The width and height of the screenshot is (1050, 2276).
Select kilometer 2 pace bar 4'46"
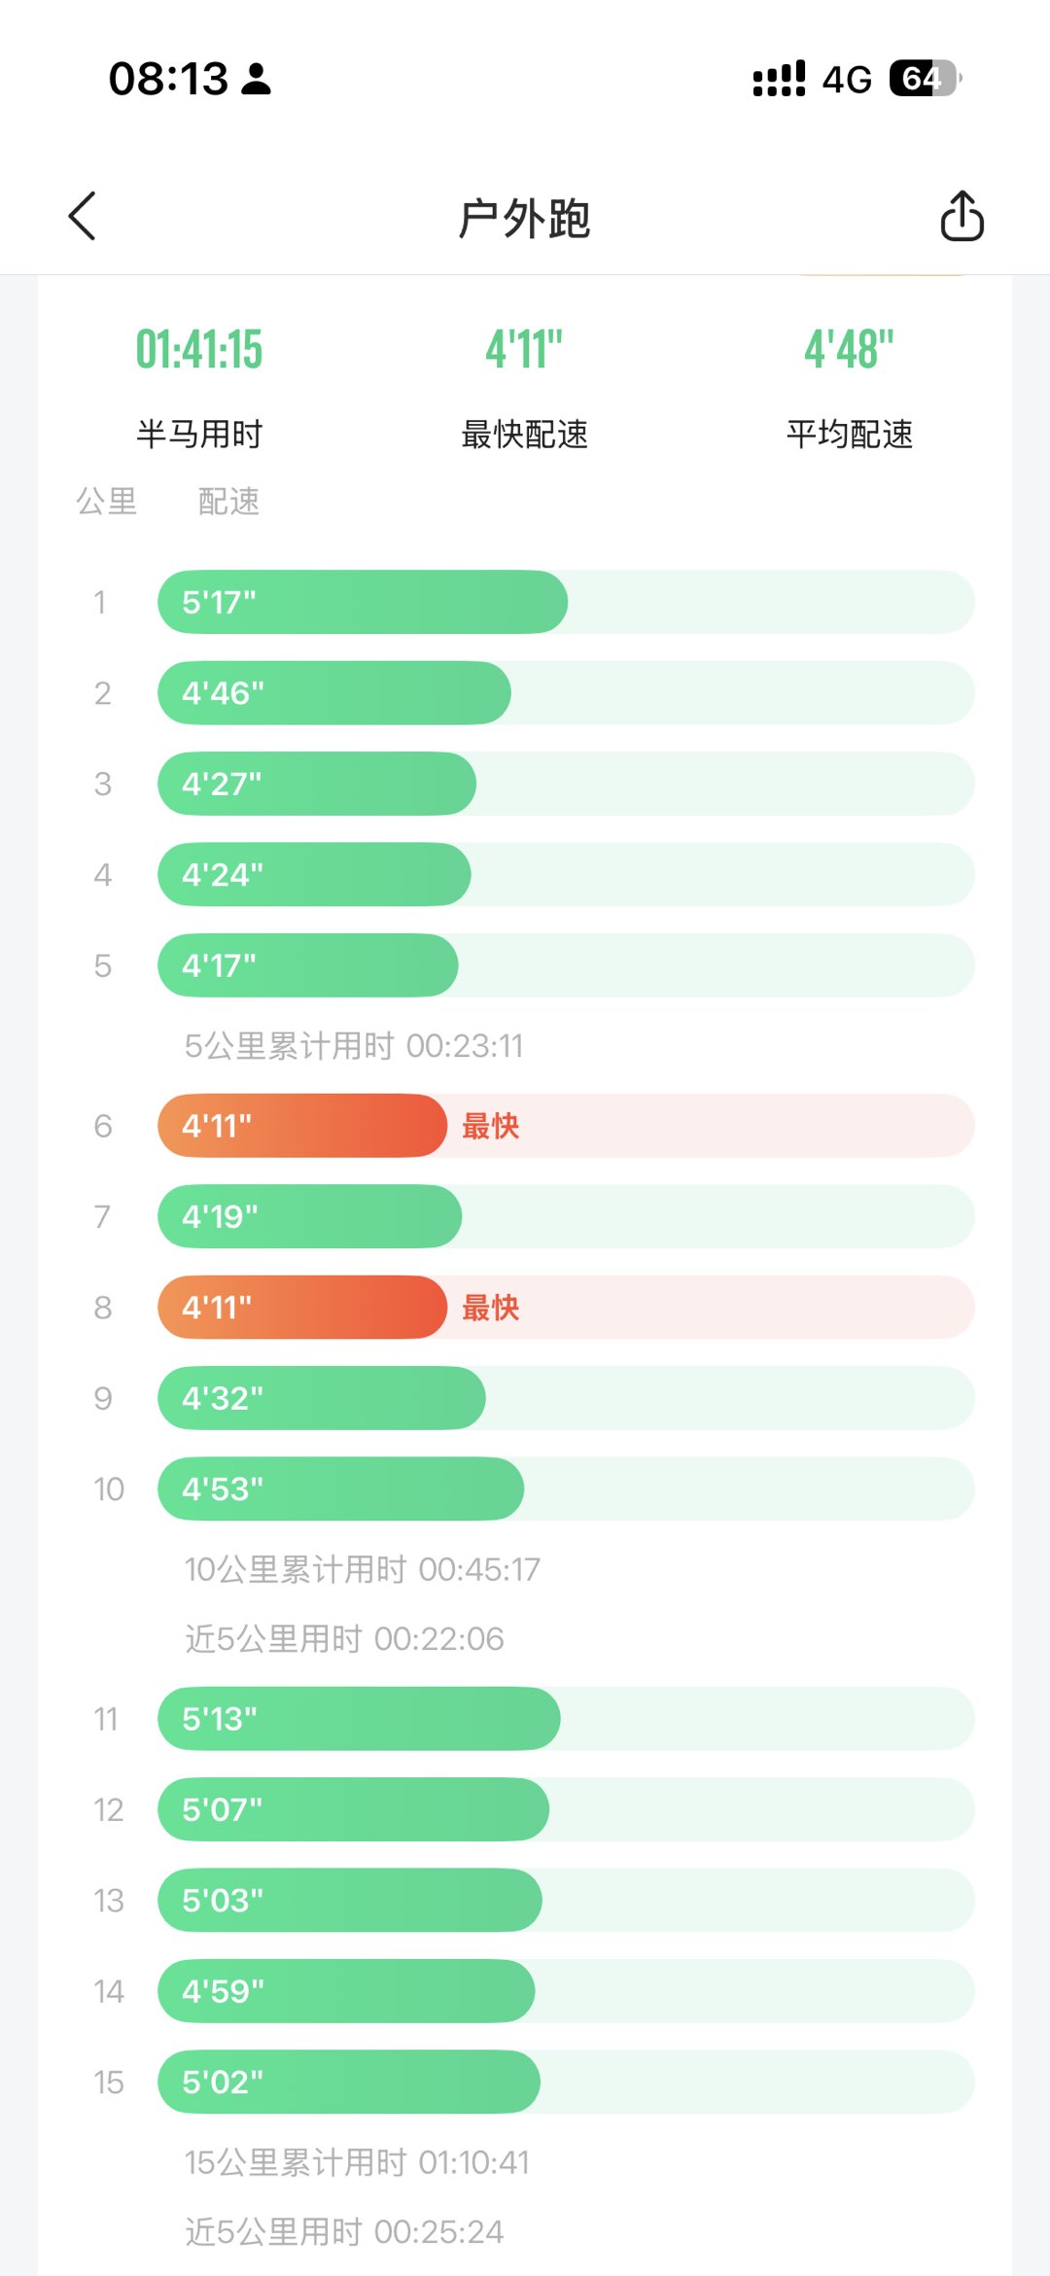[334, 693]
